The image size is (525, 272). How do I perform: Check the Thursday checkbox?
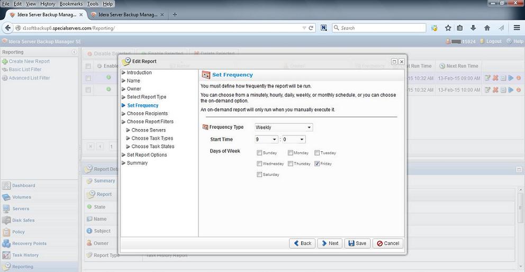(x=291, y=164)
